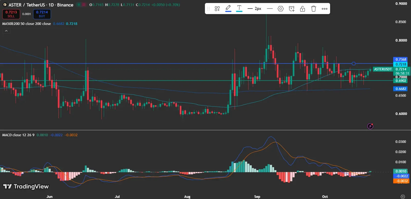Select the horizontal line anchor handle
Screen dimensions: 411x199
click(353, 64)
